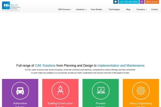Open the Case Studies menu item
Image resolution: width=161 pixels, height=107 pixels.
pyautogui.click(x=96, y=9)
